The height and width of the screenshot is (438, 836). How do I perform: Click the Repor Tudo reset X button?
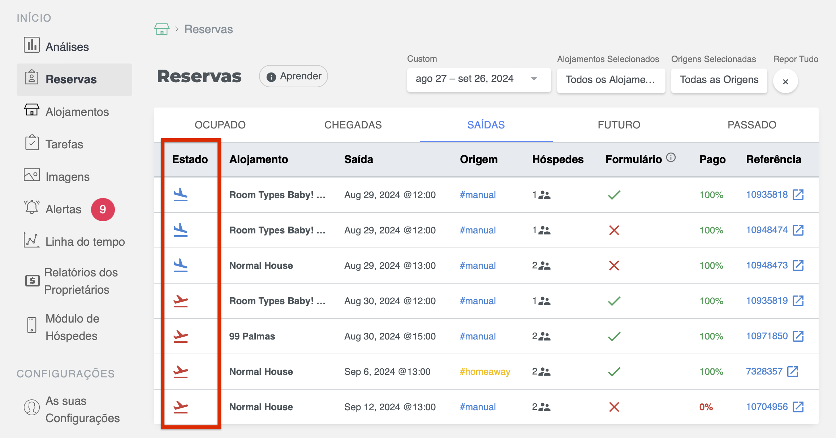(x=785, y=82)
